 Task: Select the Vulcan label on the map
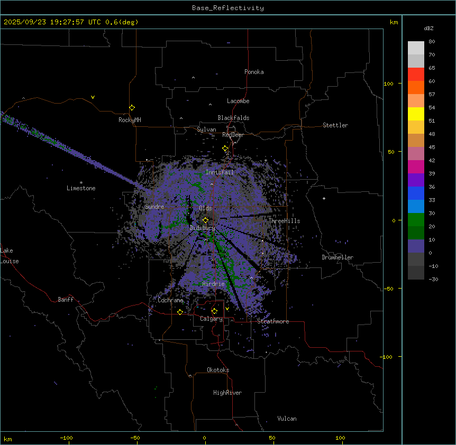tap(287, 419)
